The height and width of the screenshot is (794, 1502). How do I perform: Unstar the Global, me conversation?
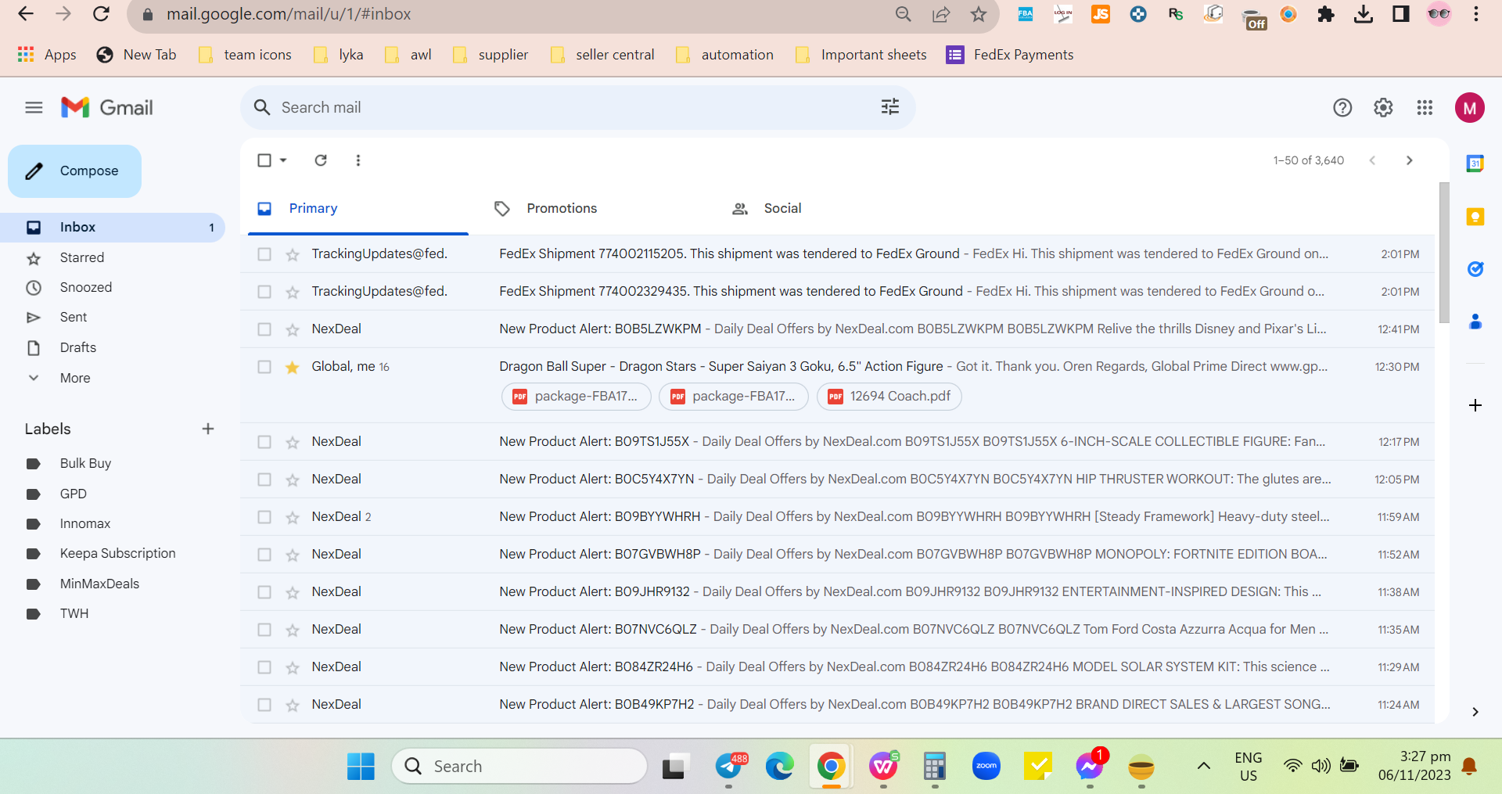click(x=293, y=367)
